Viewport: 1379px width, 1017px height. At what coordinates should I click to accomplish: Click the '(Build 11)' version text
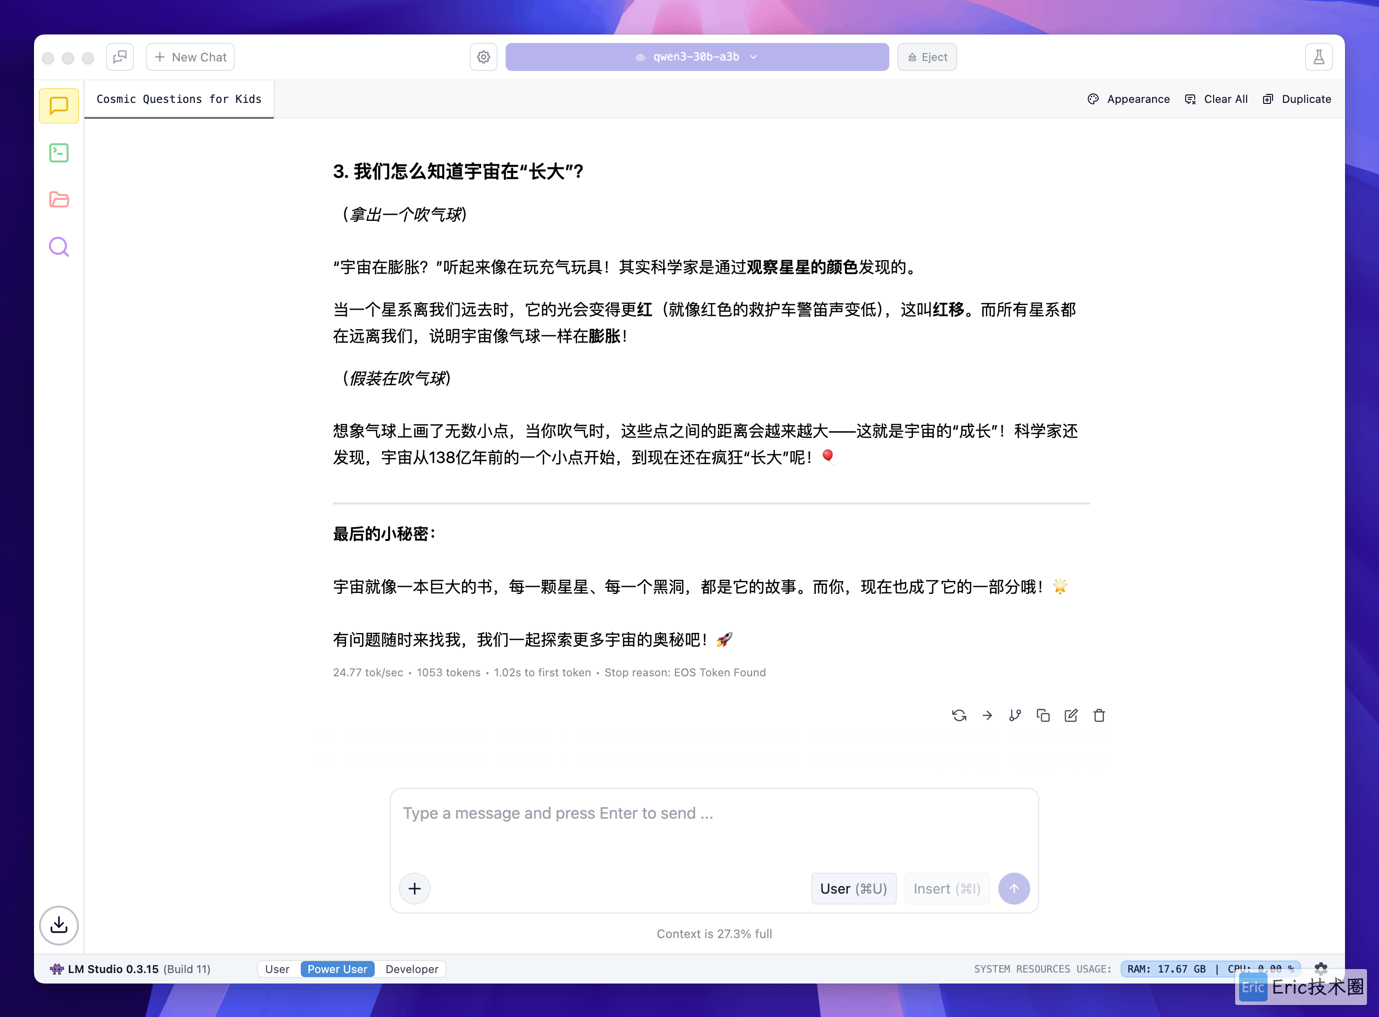(186, 969)
